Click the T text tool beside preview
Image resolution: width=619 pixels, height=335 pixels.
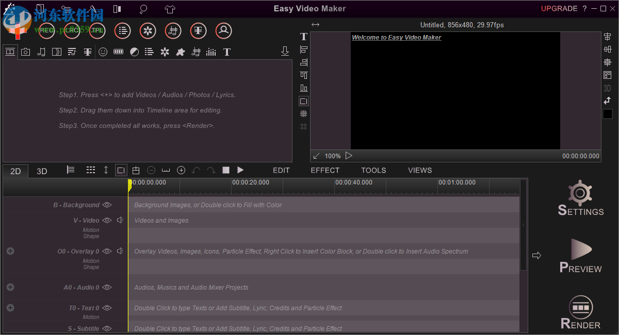[303, 37]
